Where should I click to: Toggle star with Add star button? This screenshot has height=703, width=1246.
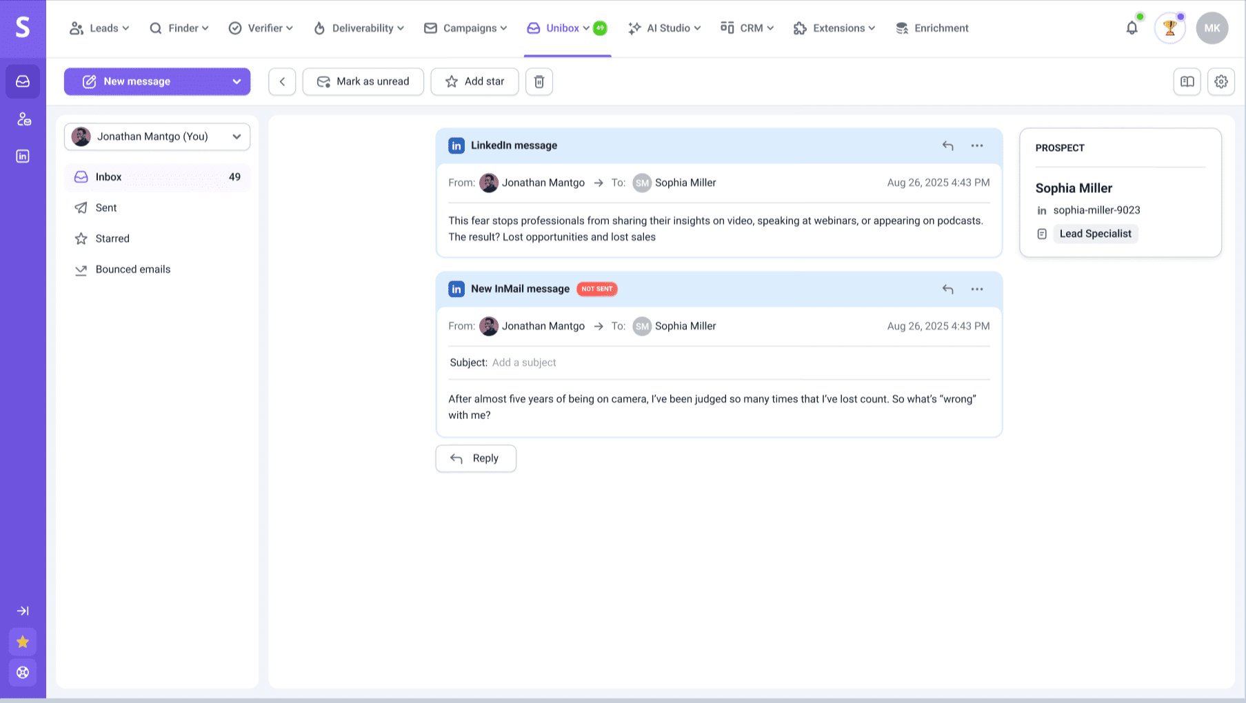(474, 81)
